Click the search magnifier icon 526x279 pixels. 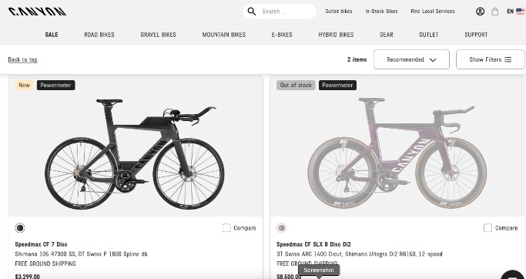(x=252, y=12)
